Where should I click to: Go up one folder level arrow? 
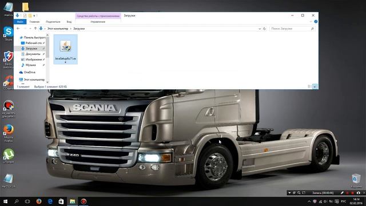pyautogui.click(x=35, y=29)
